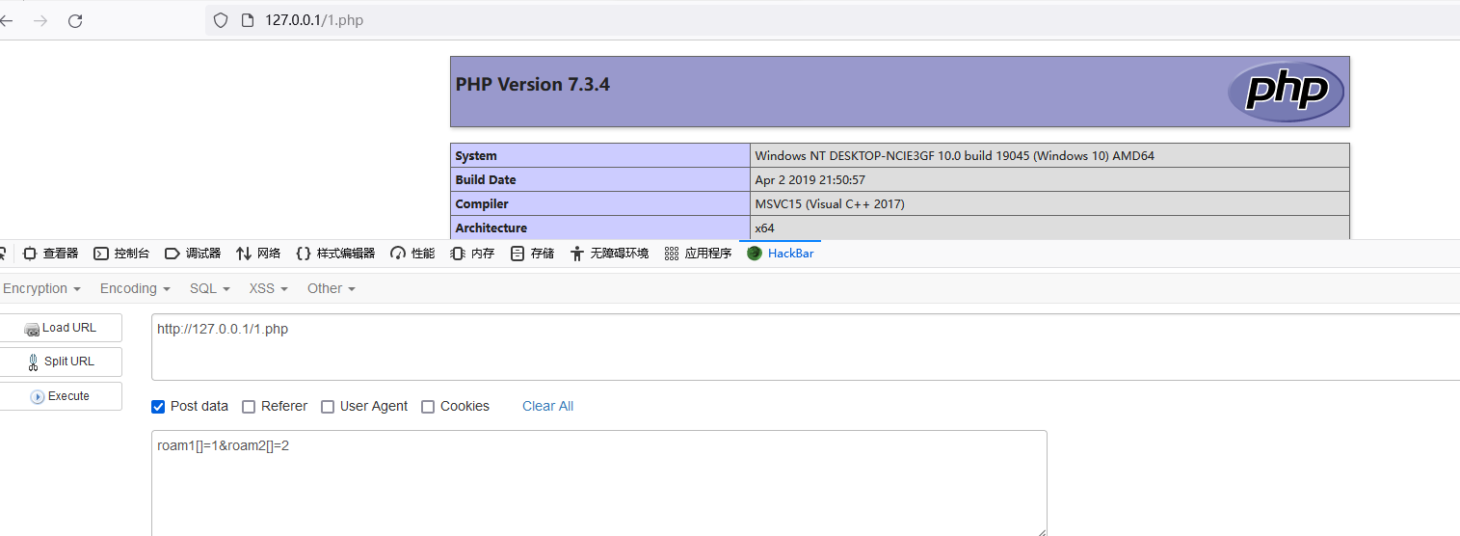Uncheck the Post data checkbox

(x=159, y=407)
